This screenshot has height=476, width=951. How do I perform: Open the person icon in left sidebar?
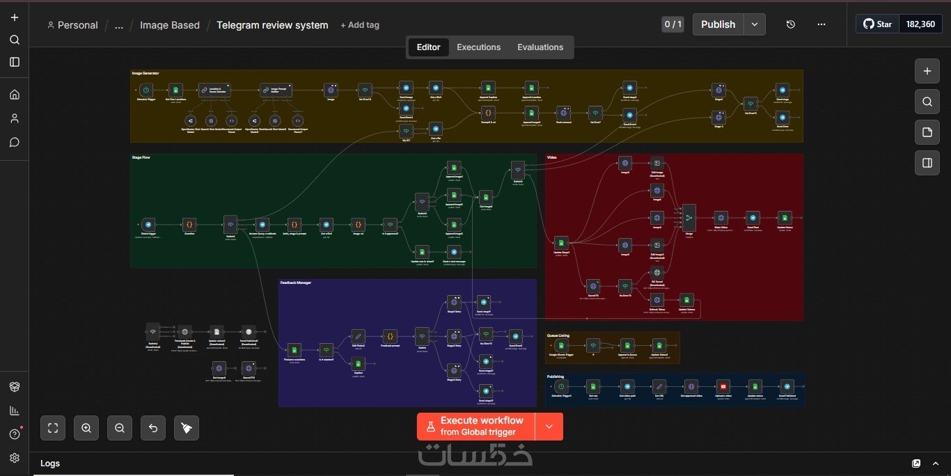pyautogui.click(x=15, y=118)
